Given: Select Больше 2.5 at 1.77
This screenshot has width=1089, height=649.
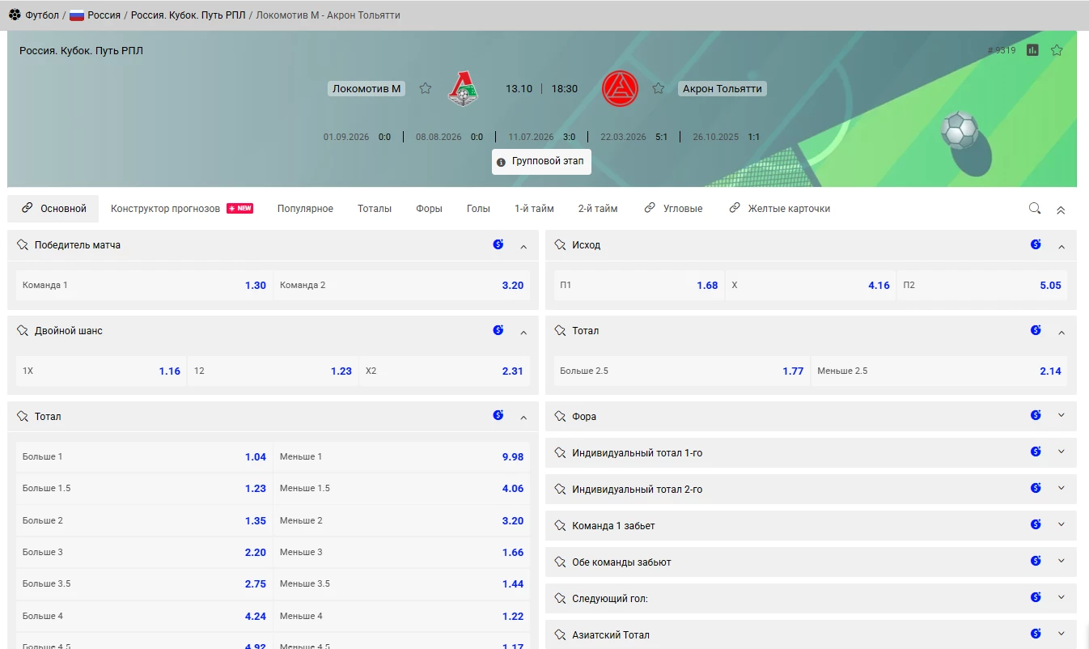Looking at the screenshot, I should [681, 371].
